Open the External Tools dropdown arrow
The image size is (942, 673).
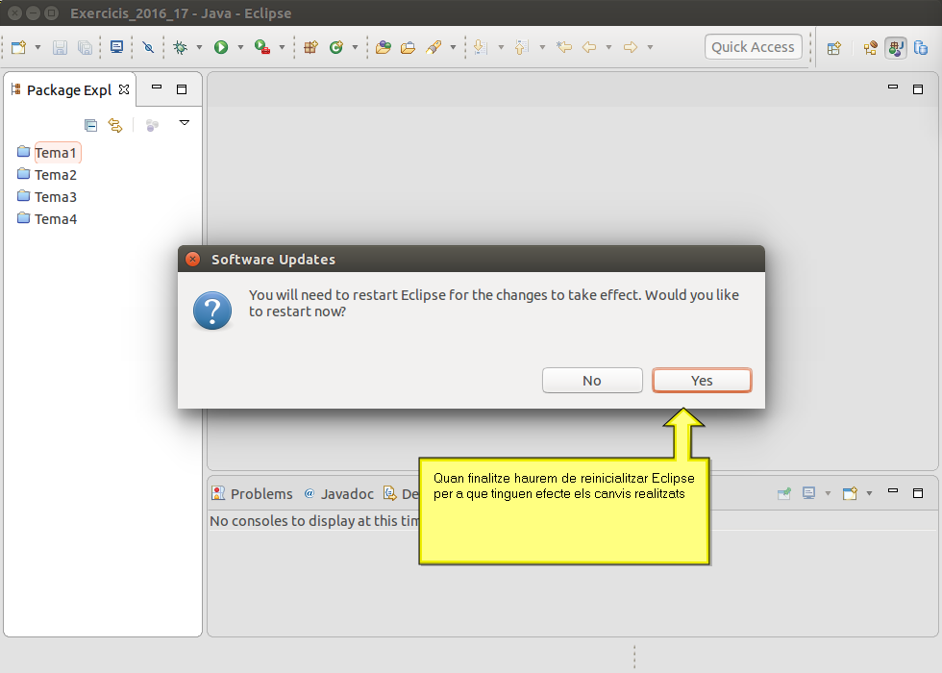[282, 47]
